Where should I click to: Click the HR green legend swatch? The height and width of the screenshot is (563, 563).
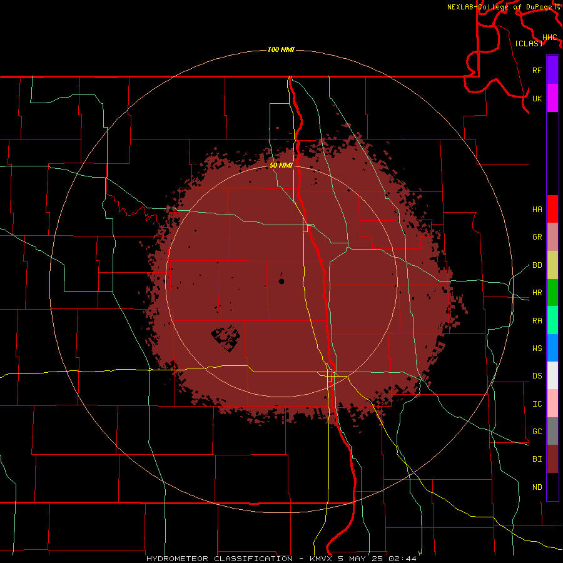552,293
